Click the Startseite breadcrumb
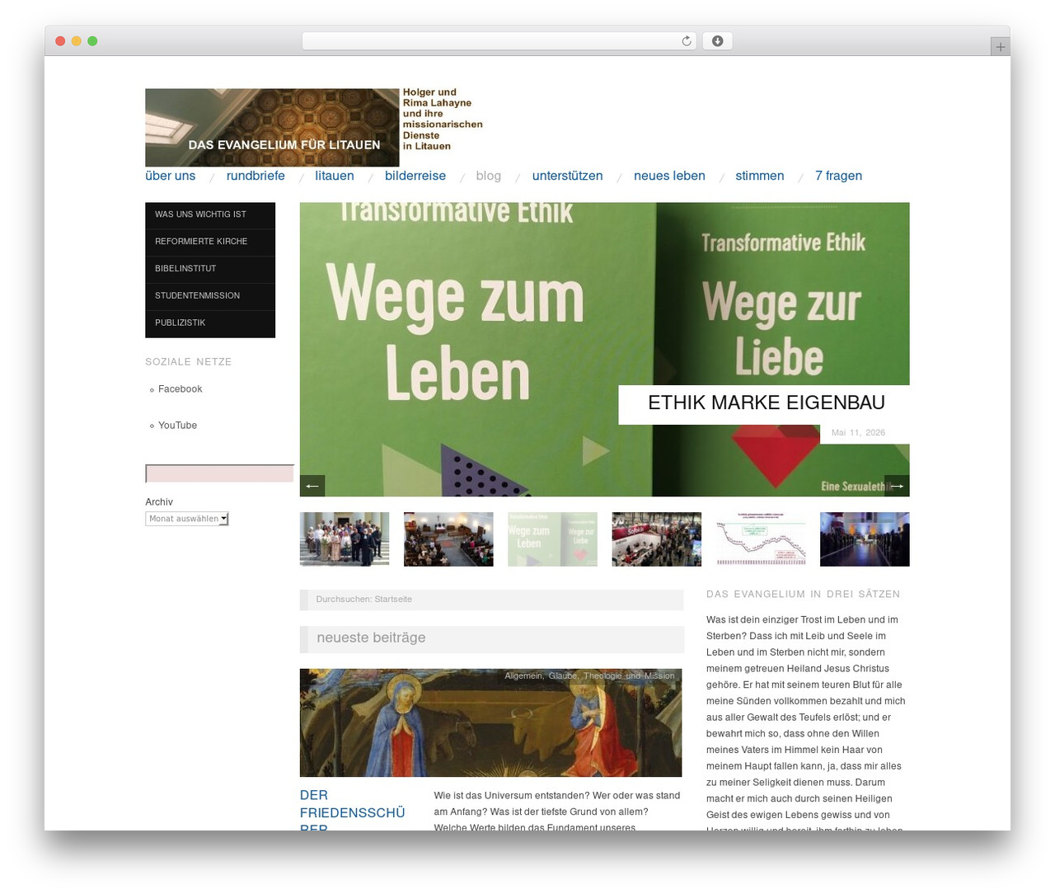 393,600
